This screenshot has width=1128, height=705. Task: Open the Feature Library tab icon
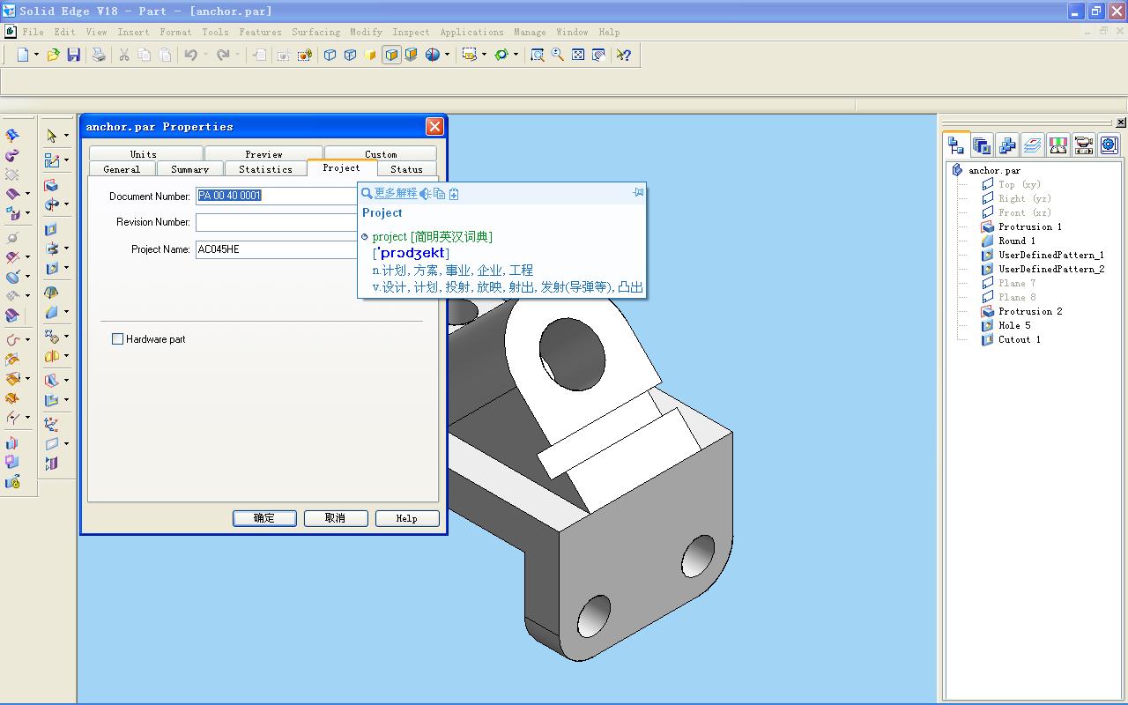[982, 145]
